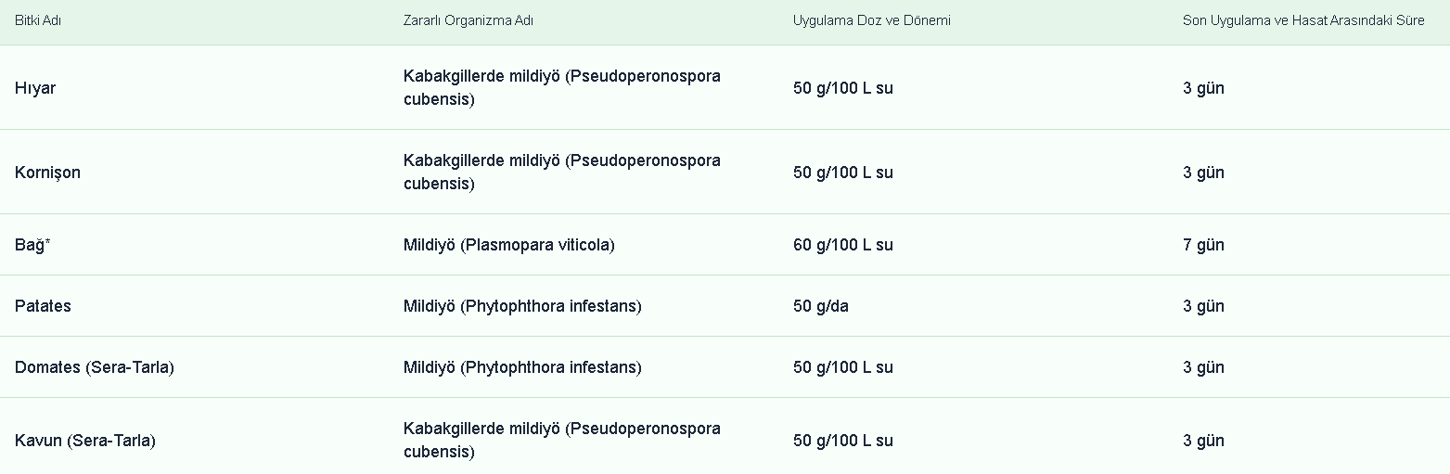The width and height of the screenshot is (1450, 474).
Task: Click the 60 g/100 L su dose cell
Action: coord(842,245)
